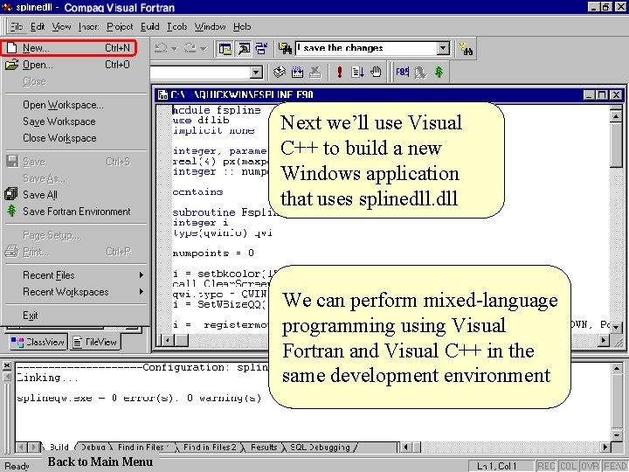
Task: Click the Go debug toolbar icon
Action: click(357, 73)
